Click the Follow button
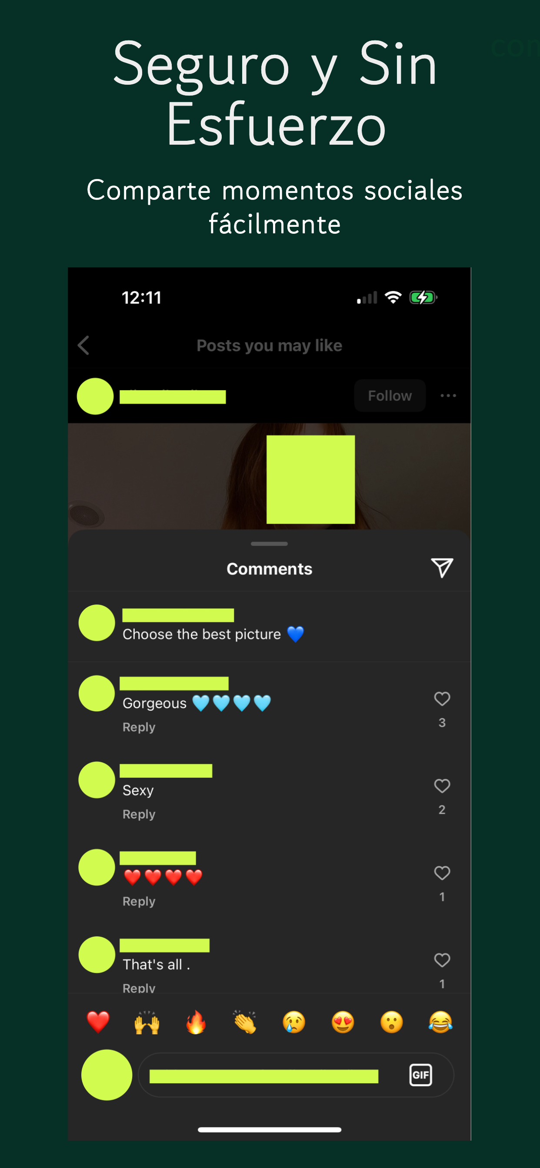540x1168 pixels. tap(390, 395)
